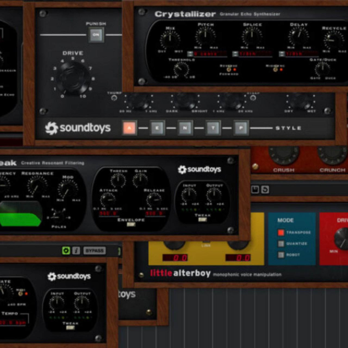
Task: Click the Crystallizer Splice knob
Action: coord(252,37)
